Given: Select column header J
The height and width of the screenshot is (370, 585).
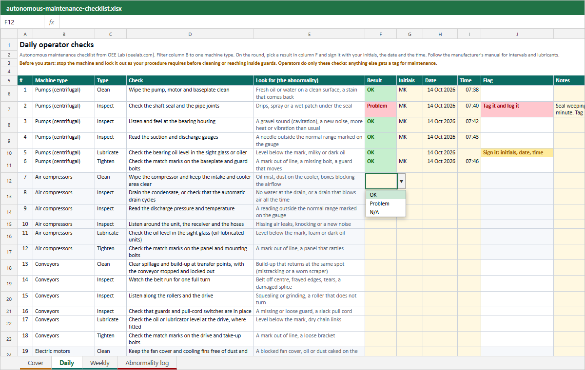Looking at the screenshot, I should click(x=517, y=34).
